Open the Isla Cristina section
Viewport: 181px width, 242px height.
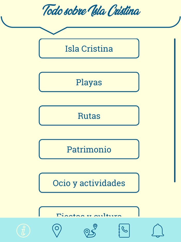89,48
